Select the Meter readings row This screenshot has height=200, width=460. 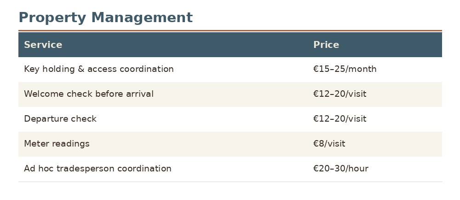click(x=230, y=144)
